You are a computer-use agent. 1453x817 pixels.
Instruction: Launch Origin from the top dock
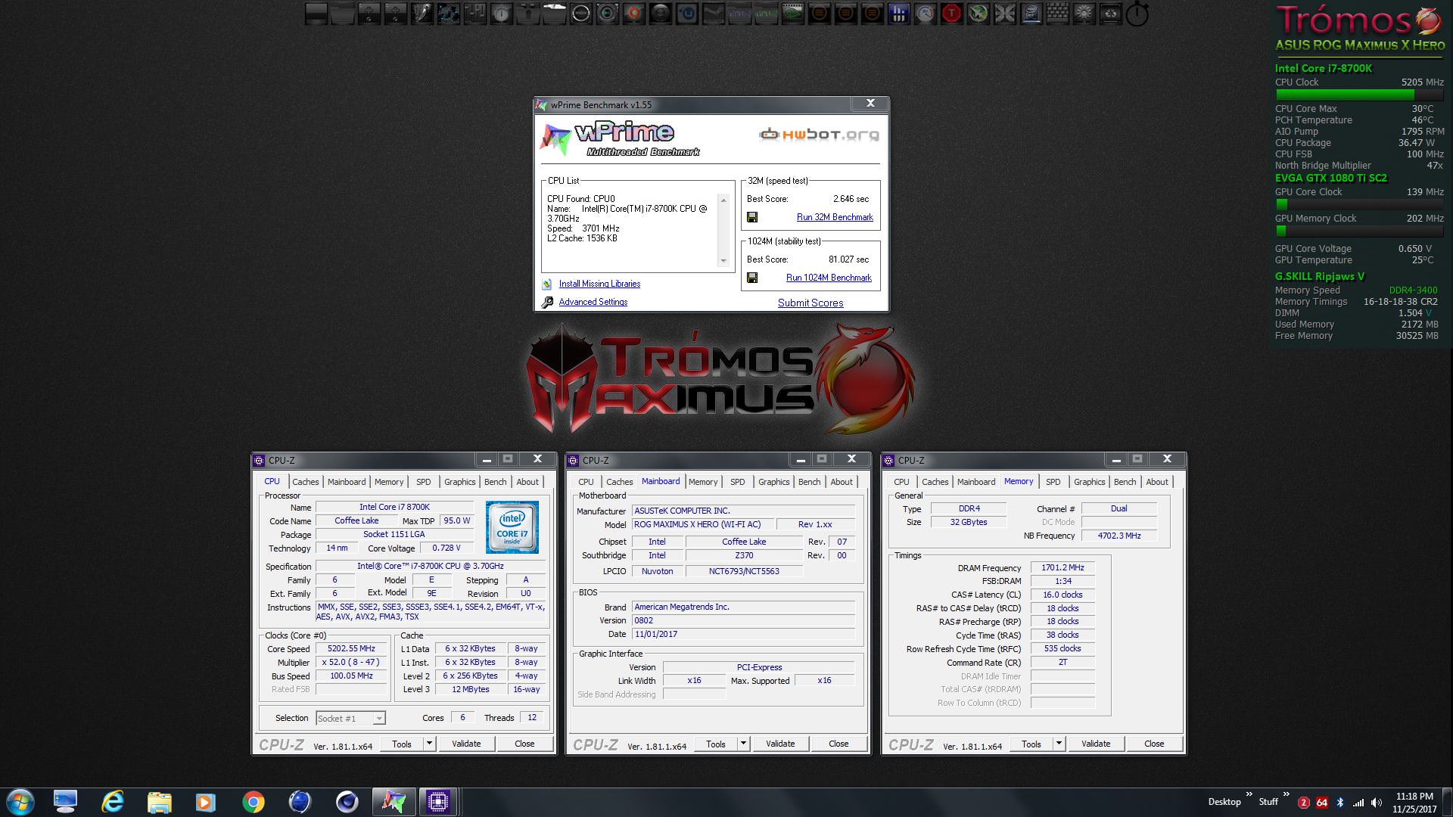pyautogui.click(x=633, y=13)
